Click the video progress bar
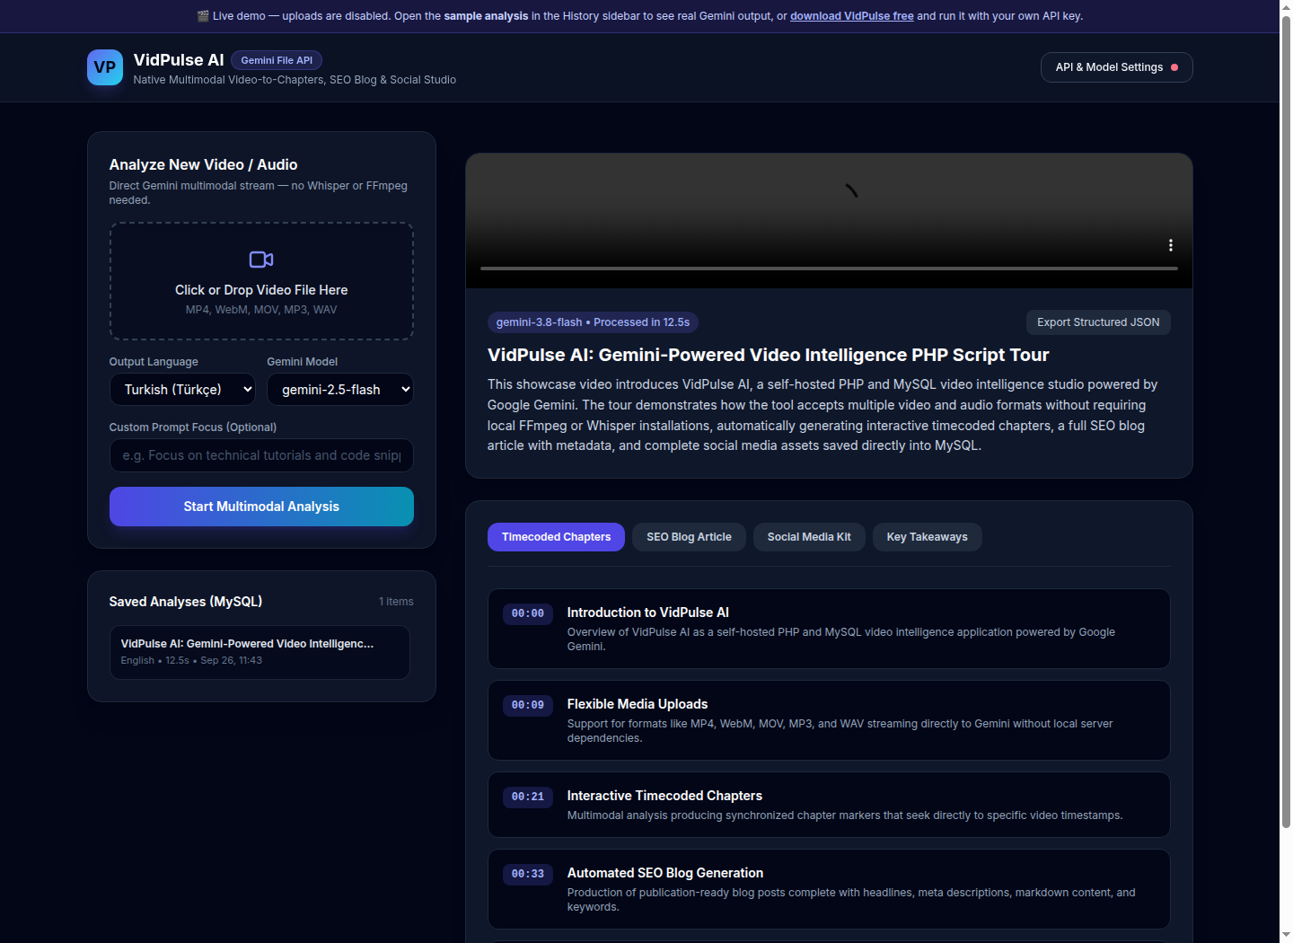The height and width of the screenshot is (943, 1293). tap(829, 268)
